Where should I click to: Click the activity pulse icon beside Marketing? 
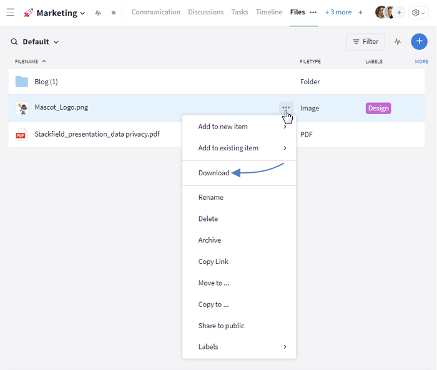(x=98, y=12)
